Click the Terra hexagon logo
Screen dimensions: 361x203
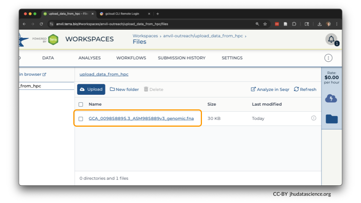53,39
